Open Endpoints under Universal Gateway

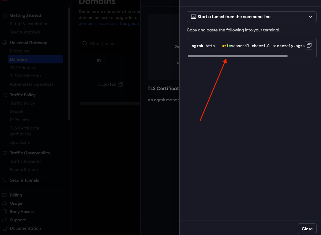click(x=20, y=51)
